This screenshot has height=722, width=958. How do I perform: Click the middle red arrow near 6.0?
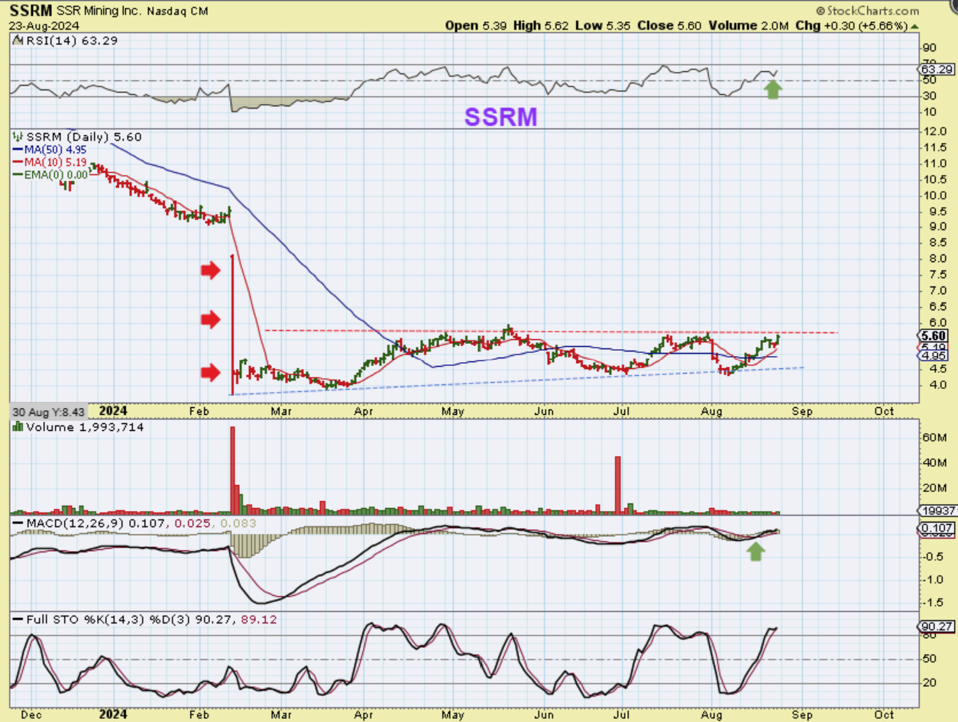pos(209,319)
